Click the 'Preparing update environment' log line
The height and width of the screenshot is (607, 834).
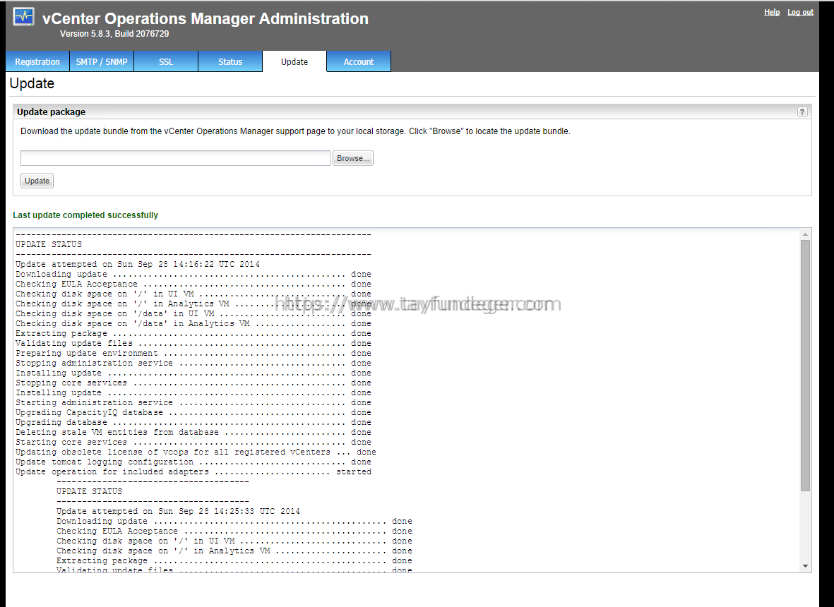click(x=193, y=354)
